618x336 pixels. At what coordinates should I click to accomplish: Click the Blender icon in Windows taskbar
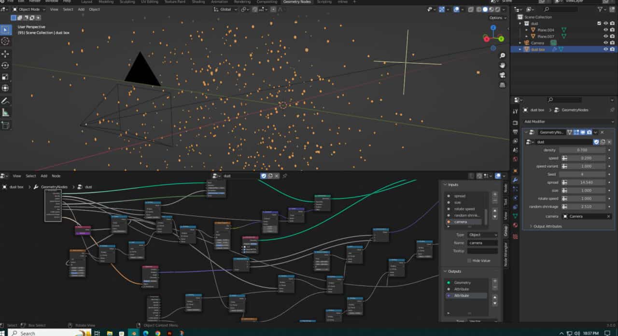[x=133, y=333]
